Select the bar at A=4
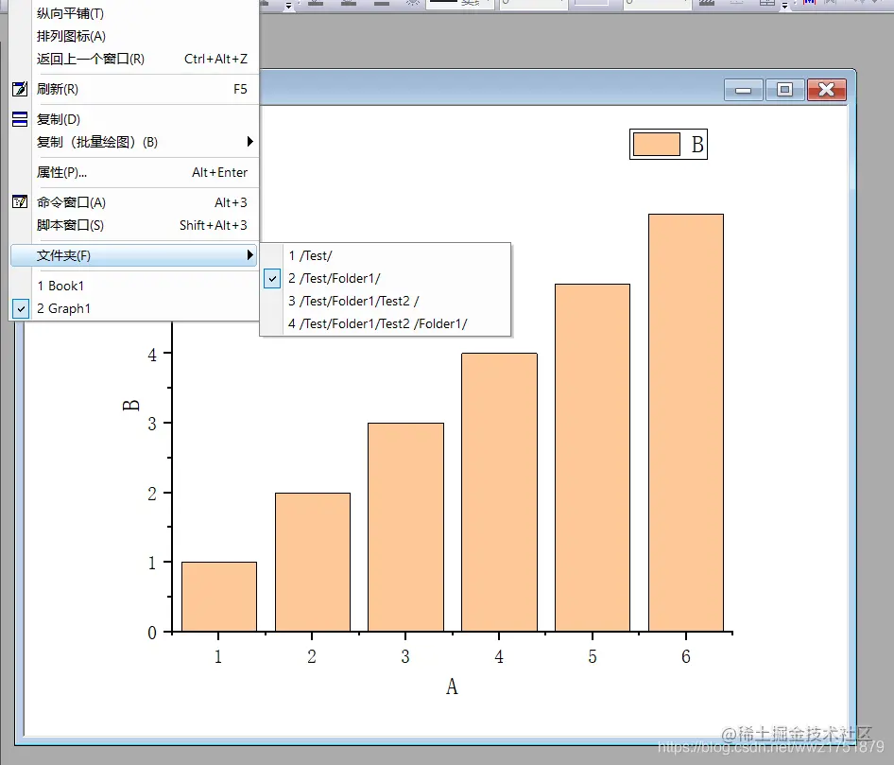 click(500, 493)
